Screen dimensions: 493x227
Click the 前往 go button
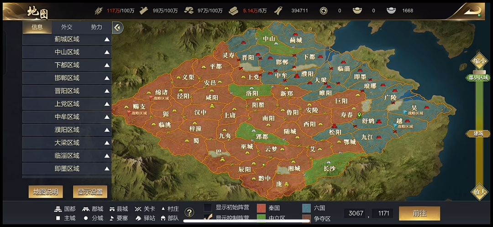420,213
